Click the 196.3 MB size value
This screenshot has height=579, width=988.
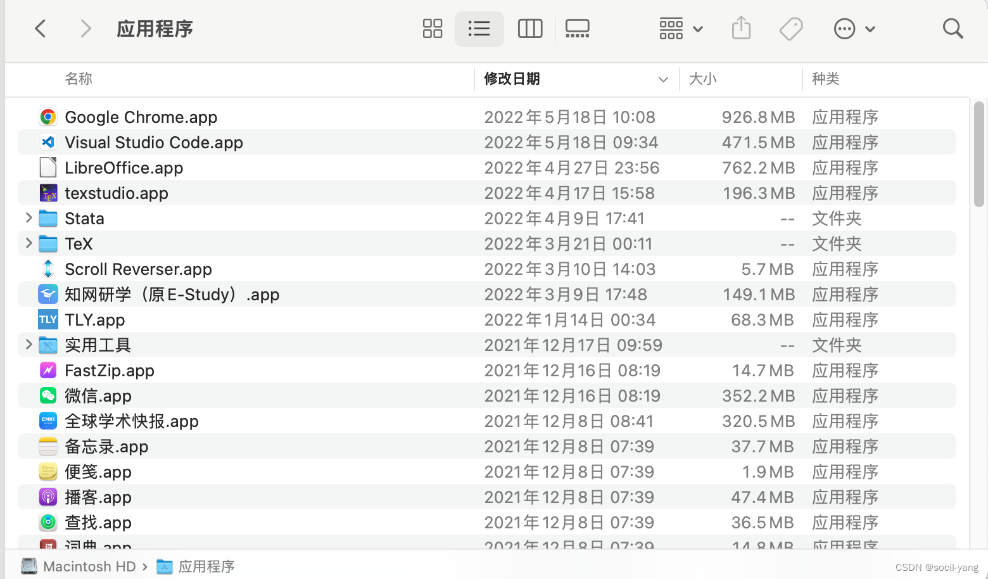coord(759,193)
